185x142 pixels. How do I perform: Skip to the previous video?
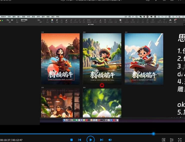point(79,140)
